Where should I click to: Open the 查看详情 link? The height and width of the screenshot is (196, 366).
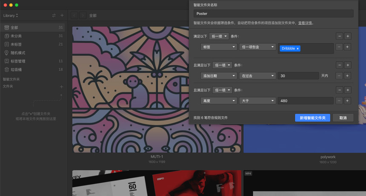(x=305, y=23)
